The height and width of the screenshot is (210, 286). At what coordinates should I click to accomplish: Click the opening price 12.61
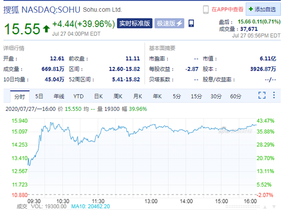pos(57,58)
